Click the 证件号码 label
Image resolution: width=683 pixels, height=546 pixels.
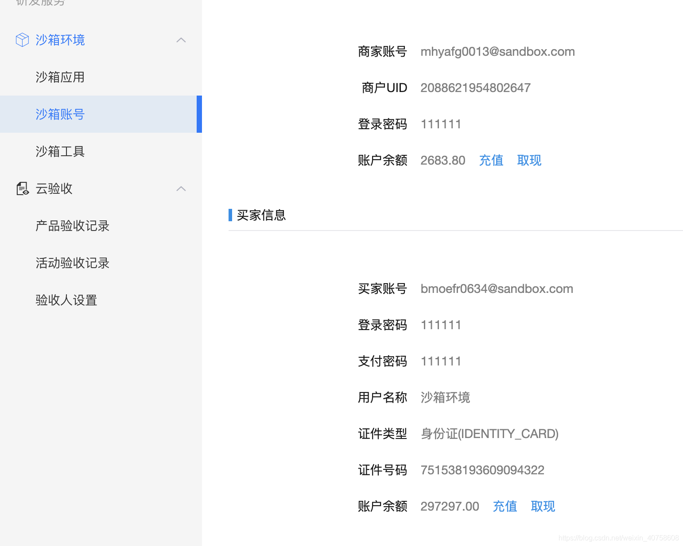pos(382,470)
